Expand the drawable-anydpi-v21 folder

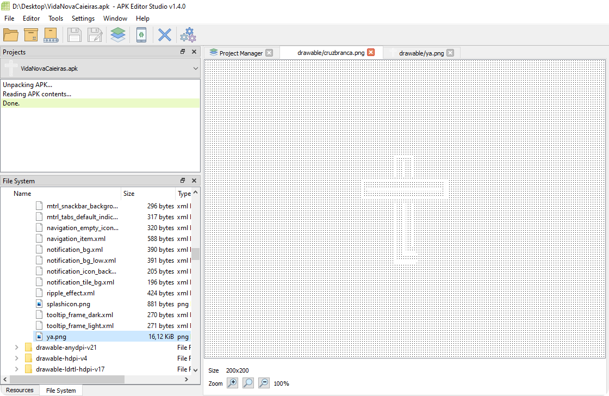16,348
